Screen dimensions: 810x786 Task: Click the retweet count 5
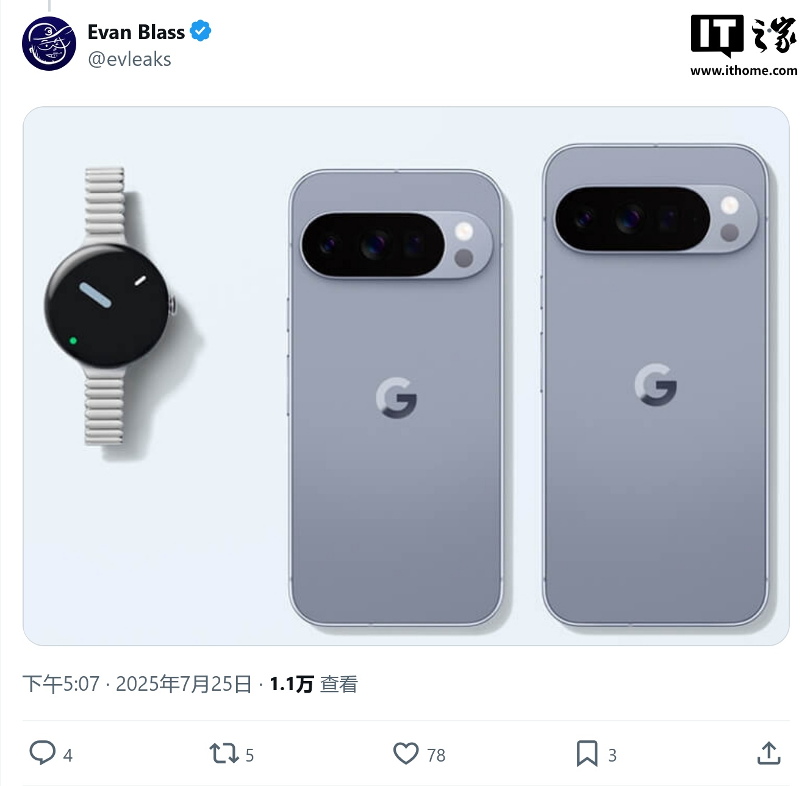(249, 755)
